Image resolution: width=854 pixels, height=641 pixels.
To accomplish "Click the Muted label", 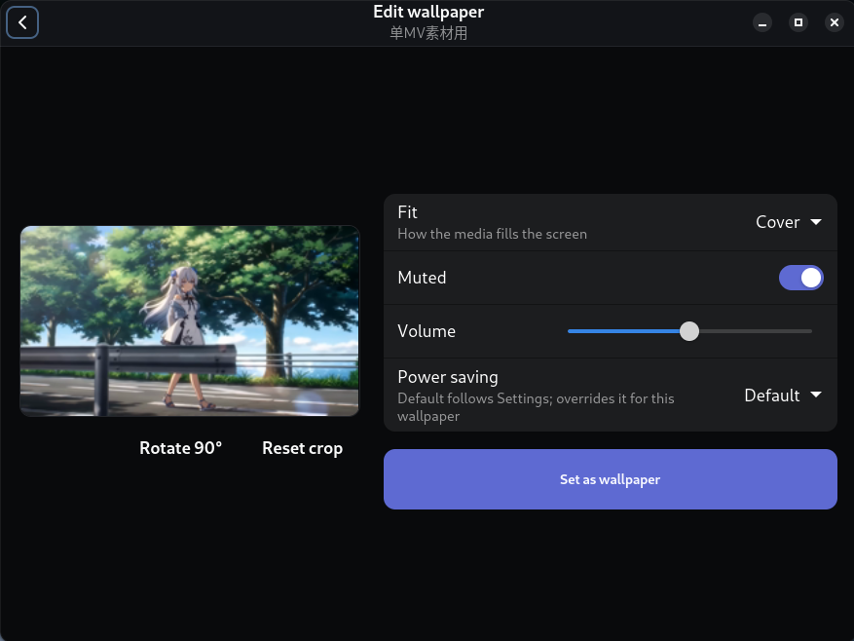I will pyautogui.click(x=422, y=278).
